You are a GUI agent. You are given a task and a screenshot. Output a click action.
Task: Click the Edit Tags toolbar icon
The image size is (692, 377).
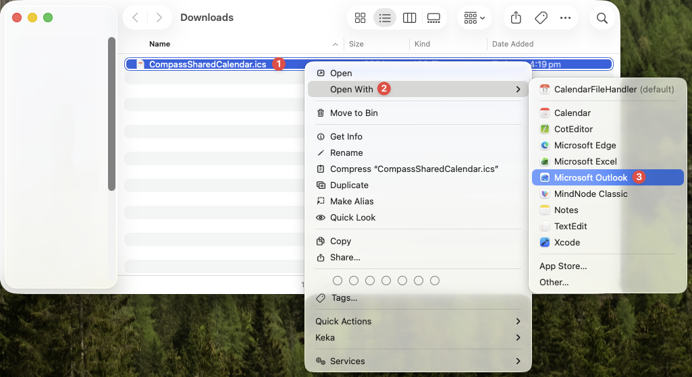tap(541, 18)
